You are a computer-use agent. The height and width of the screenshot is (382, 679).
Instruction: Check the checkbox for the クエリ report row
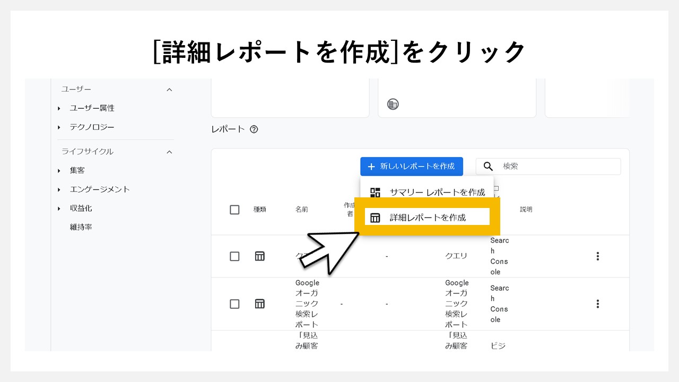(234, 256)
